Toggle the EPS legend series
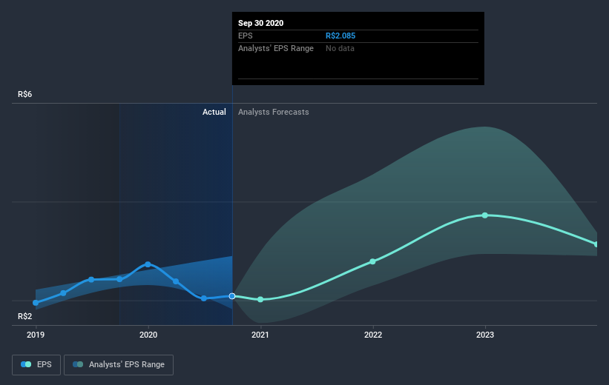The height and width of the screenshot is (385, 609). click(x=36, y=364)
